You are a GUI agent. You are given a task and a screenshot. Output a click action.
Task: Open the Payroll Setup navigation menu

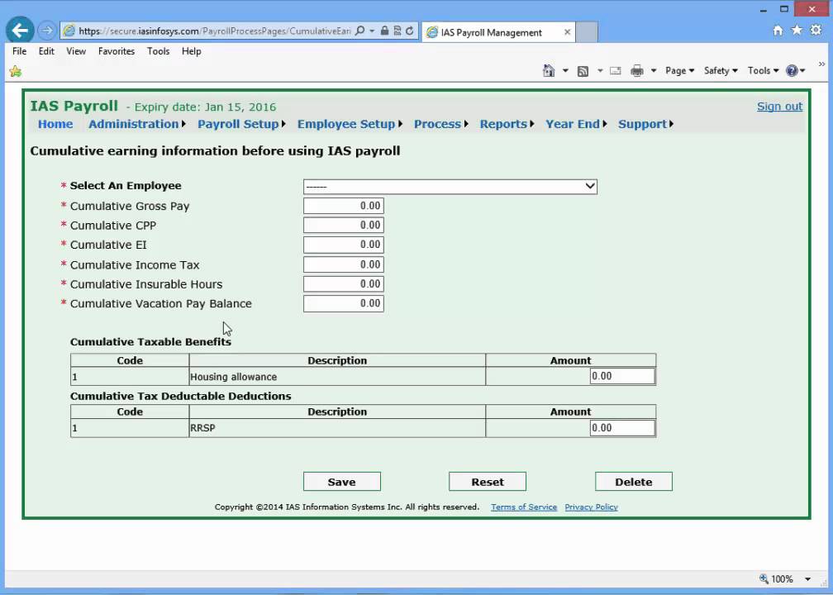tap(241, 124)
